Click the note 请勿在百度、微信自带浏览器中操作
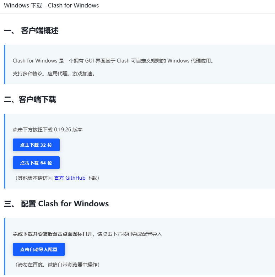Viewport: 275px width, 277px height. pos(57,265)
